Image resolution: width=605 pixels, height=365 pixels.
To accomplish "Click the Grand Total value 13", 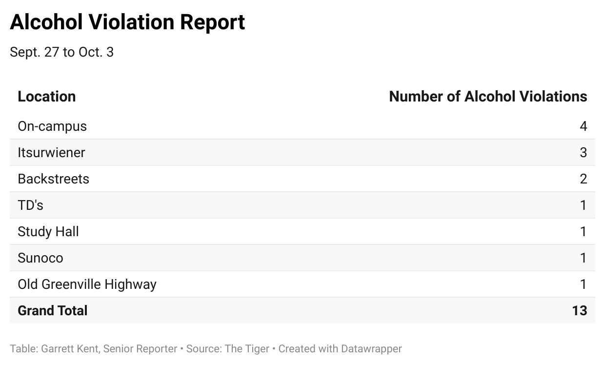I will [x=580, y=311].
